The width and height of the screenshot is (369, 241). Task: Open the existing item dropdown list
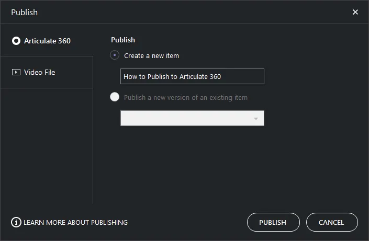192,118
